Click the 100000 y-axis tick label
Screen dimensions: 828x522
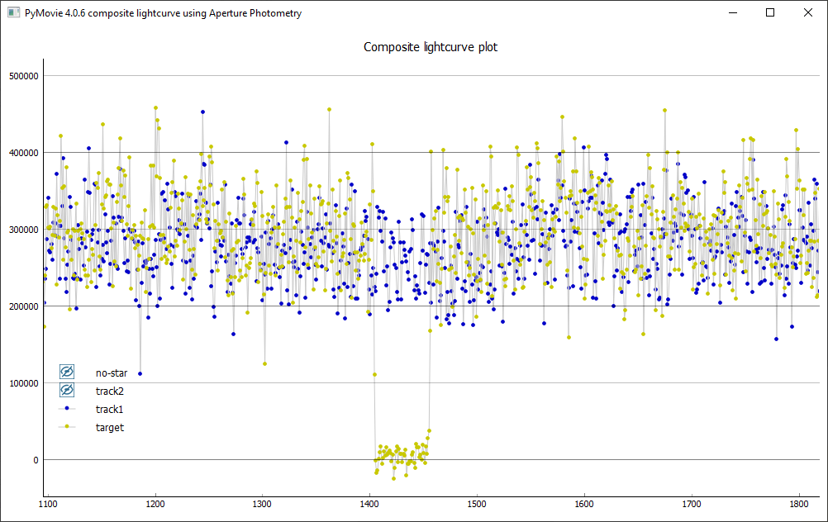pos(22,383)
